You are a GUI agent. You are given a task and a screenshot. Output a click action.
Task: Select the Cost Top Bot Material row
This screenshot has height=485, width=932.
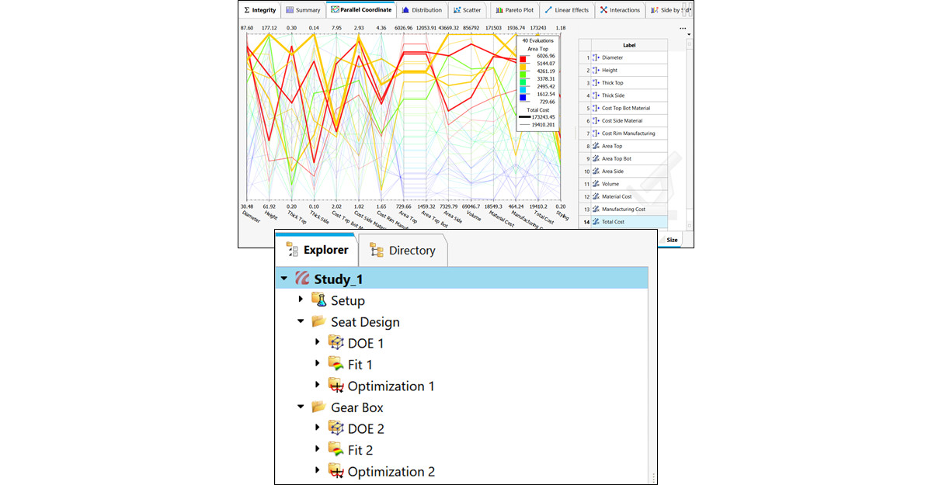pyautogui.click(x=624, y=108)
